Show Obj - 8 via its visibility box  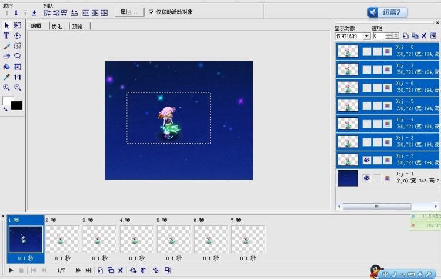366,52
